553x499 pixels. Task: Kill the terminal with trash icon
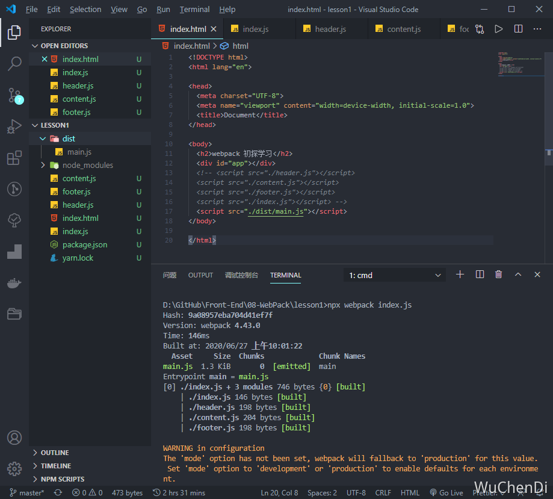498,274
